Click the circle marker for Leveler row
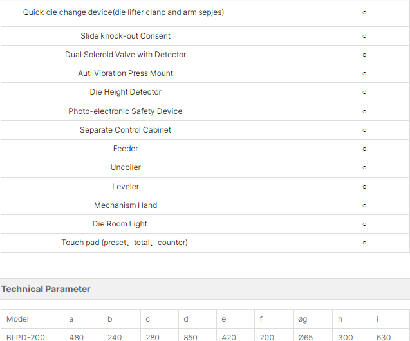 coord(364,187)
